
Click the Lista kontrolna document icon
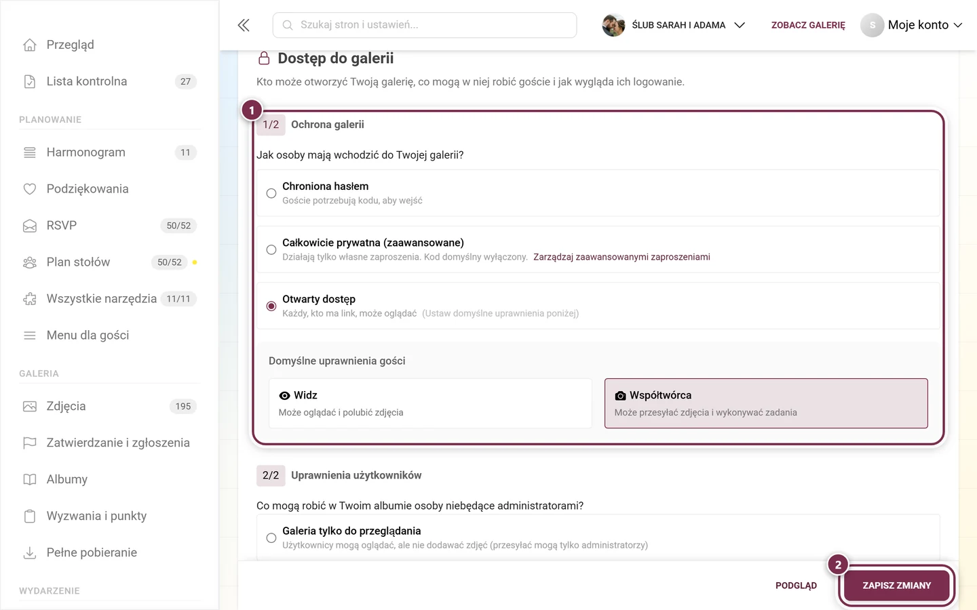pyautogui.click(x=30, y=81)
